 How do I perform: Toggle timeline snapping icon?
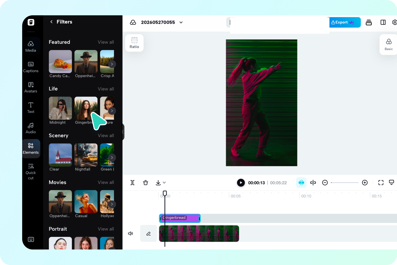click(301, 183)
